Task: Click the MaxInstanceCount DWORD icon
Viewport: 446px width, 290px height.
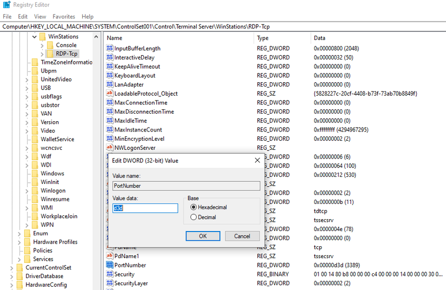Action: [110, 129]
